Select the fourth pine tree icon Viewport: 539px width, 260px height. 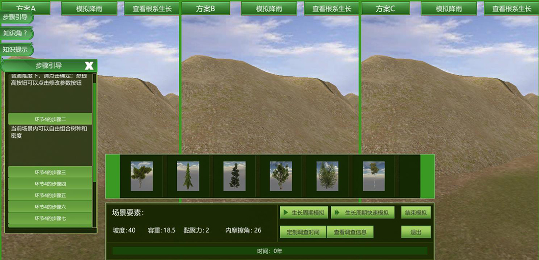281,176
